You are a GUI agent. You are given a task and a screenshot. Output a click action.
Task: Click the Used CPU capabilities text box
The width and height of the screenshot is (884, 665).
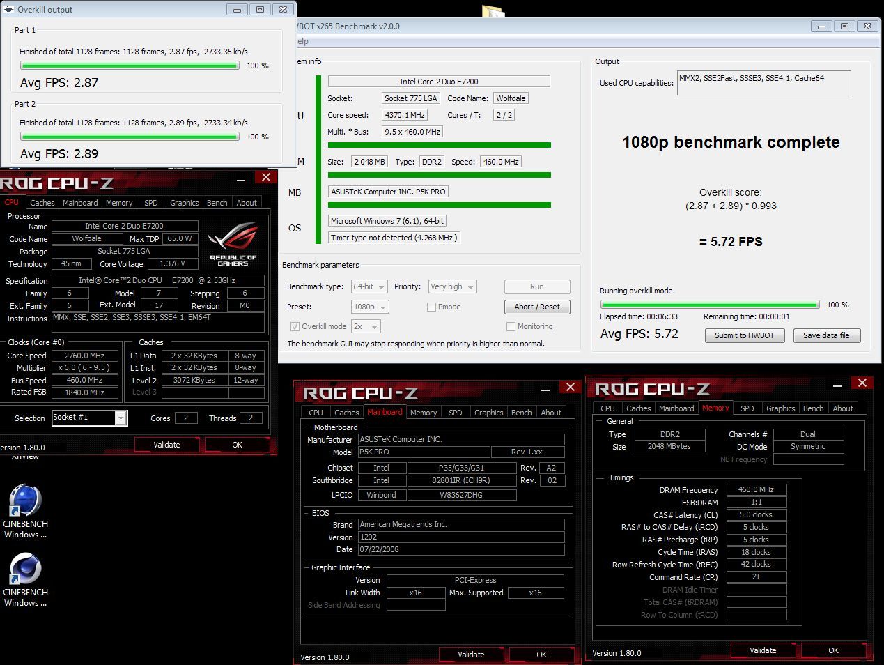[763, 83]
